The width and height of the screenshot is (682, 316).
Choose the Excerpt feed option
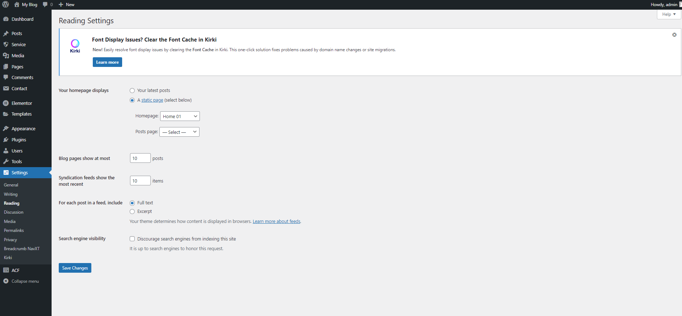pyautogui.click(x=132, y=212)
